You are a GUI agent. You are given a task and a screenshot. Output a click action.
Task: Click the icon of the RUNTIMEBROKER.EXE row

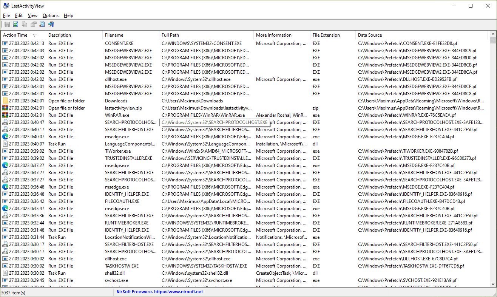coord(5,223)
